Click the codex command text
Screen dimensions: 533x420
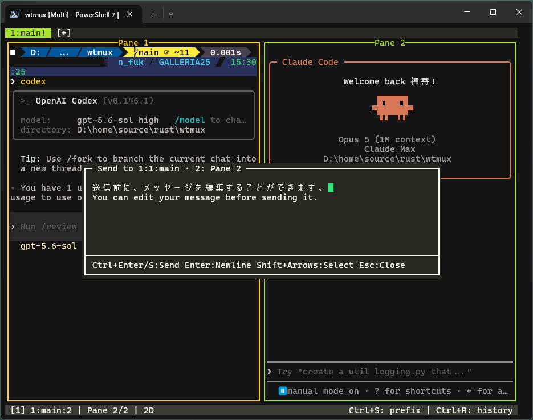(x=33, y=81)
